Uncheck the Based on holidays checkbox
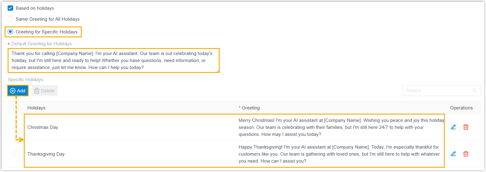The height and width of the screenshot is (172, 486). click(10, 8)
